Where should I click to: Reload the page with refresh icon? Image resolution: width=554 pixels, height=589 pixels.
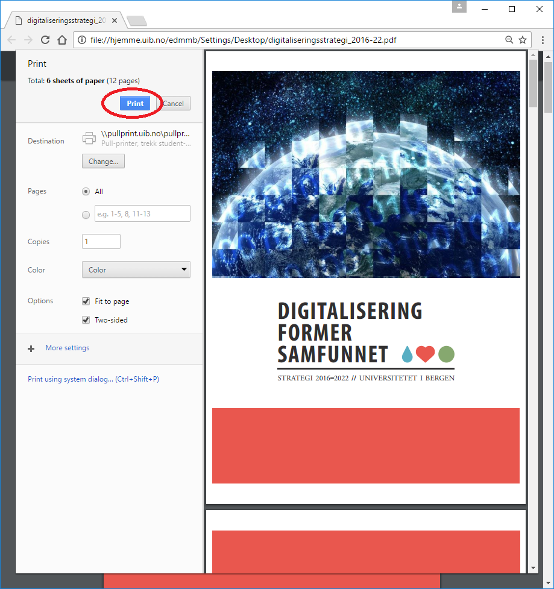pos(45,40)
